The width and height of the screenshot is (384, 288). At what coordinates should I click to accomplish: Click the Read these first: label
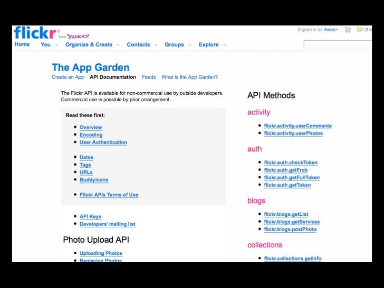tap(85, 116)
